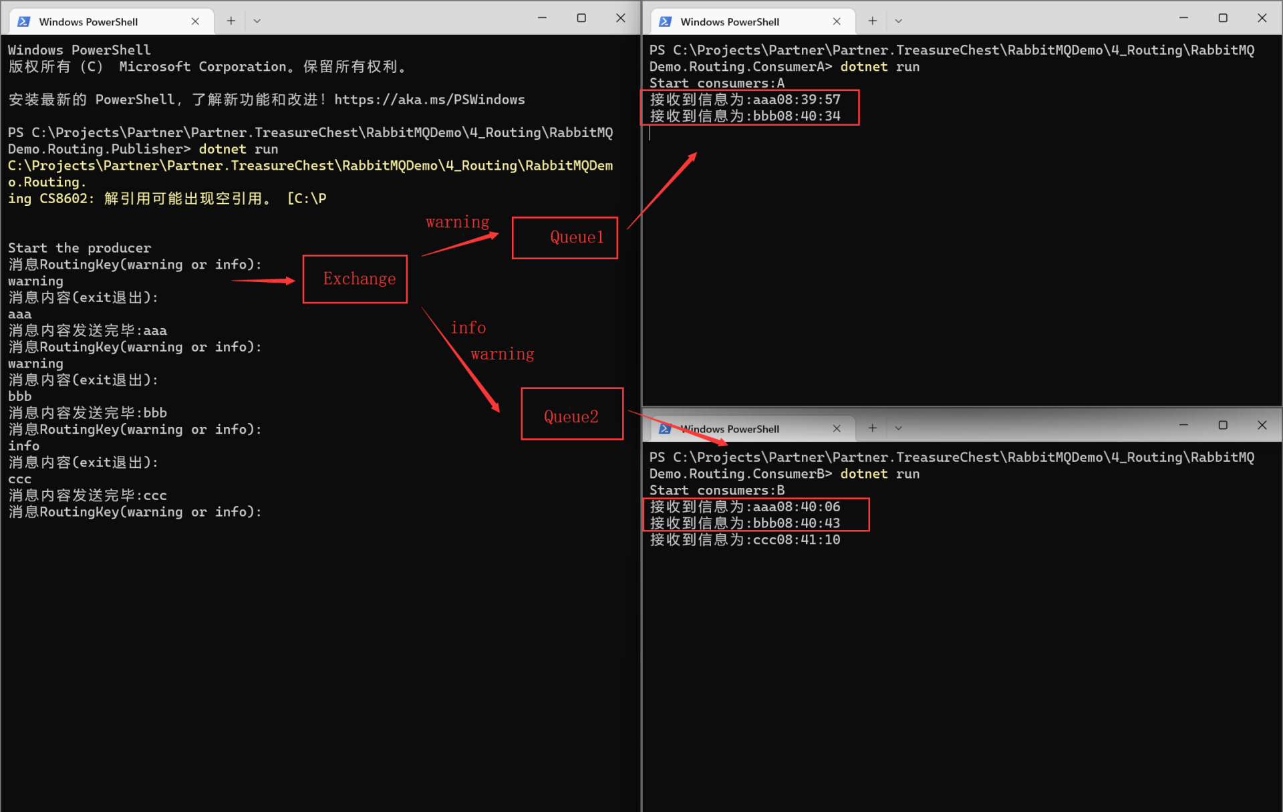The image size is (1283, 812).
Task: Click the Windows PowerShell consumer B window icon
Action: coord(668,428)
